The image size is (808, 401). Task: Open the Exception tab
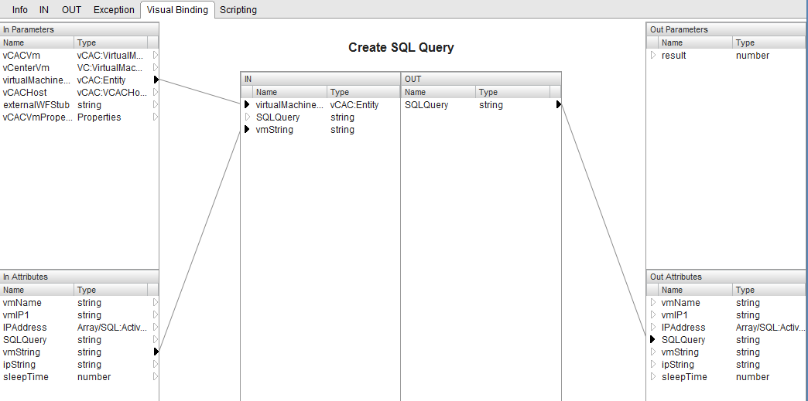pos(113,10)
